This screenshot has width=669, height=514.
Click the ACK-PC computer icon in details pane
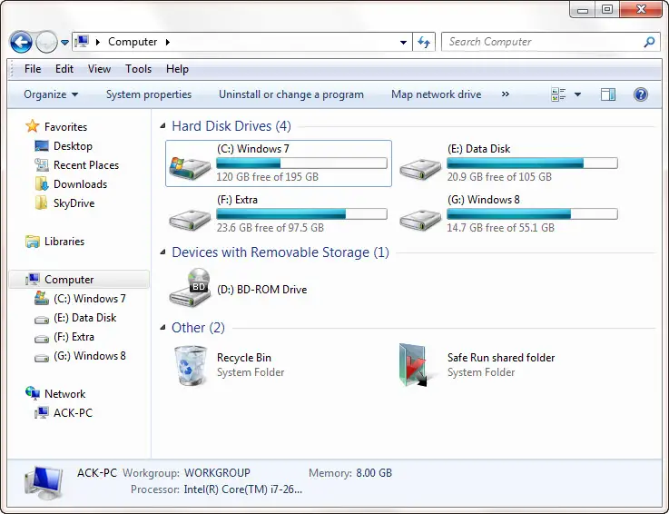pos(44,483)
